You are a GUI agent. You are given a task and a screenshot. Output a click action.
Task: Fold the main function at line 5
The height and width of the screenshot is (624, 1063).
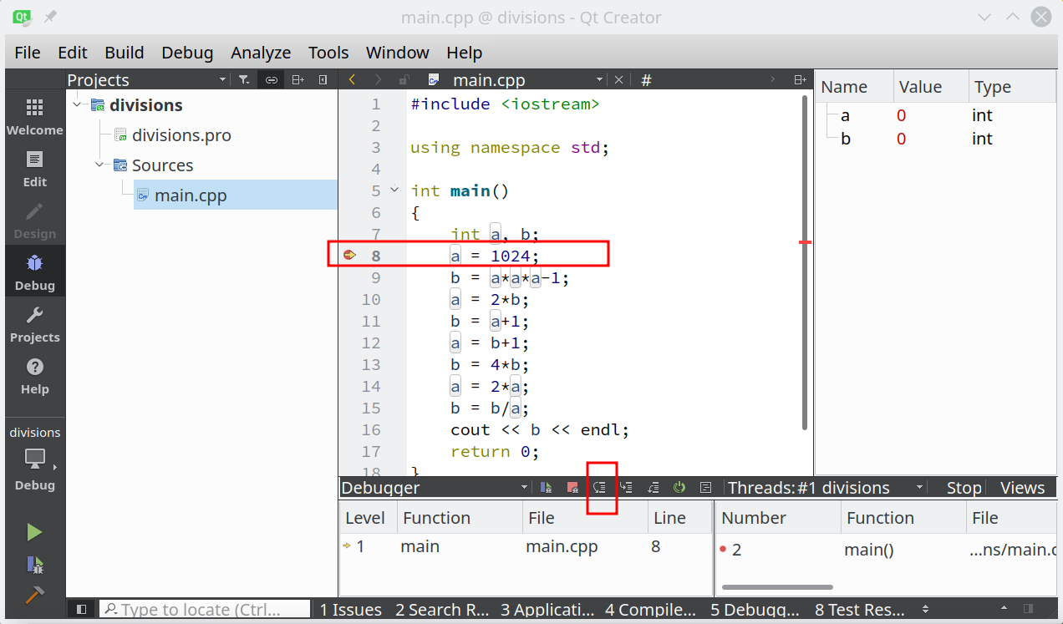click(395, 190)
